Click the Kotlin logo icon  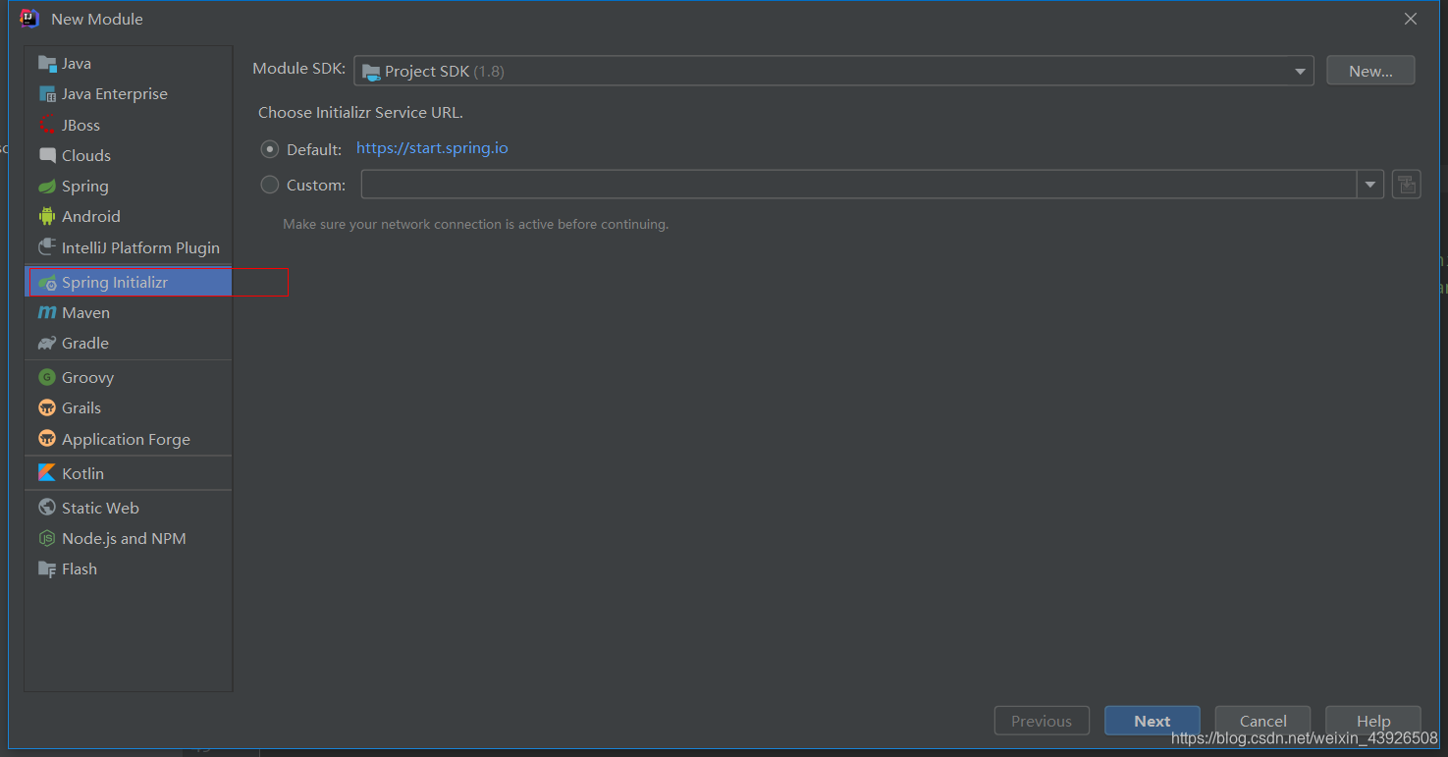47,473
